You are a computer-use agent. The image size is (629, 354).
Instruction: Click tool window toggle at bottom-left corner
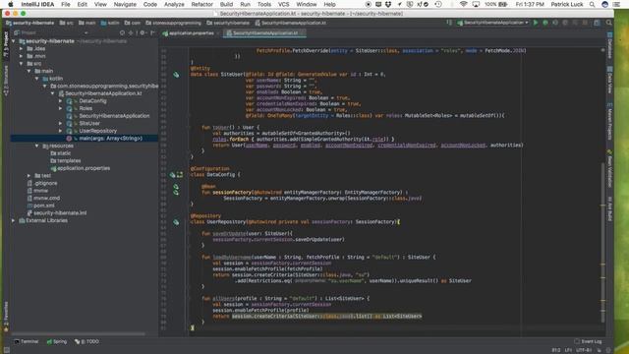[x=7, y=350]
